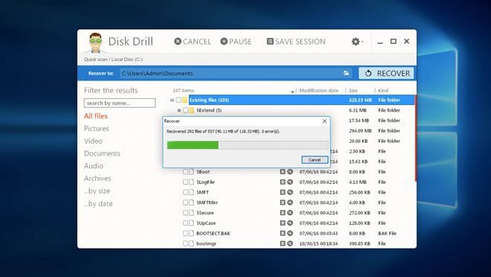Select the All files filter
The image size is (491, 277).
pos(96,116)
